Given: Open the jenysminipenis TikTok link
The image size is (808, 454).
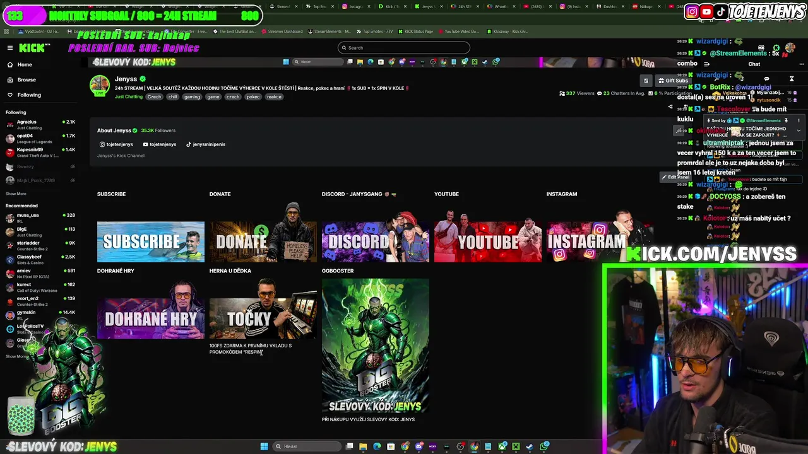Looking at the screenshot, I should click(206, 144).
